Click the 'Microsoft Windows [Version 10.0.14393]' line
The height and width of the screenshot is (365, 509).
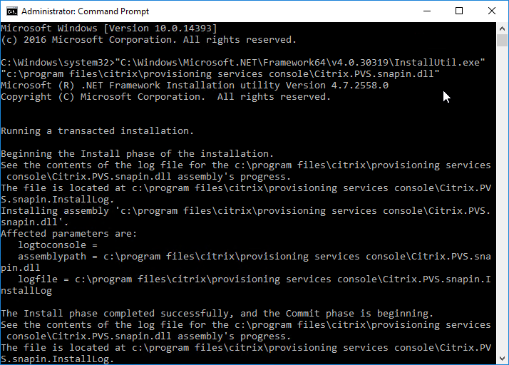click(109, 29)
